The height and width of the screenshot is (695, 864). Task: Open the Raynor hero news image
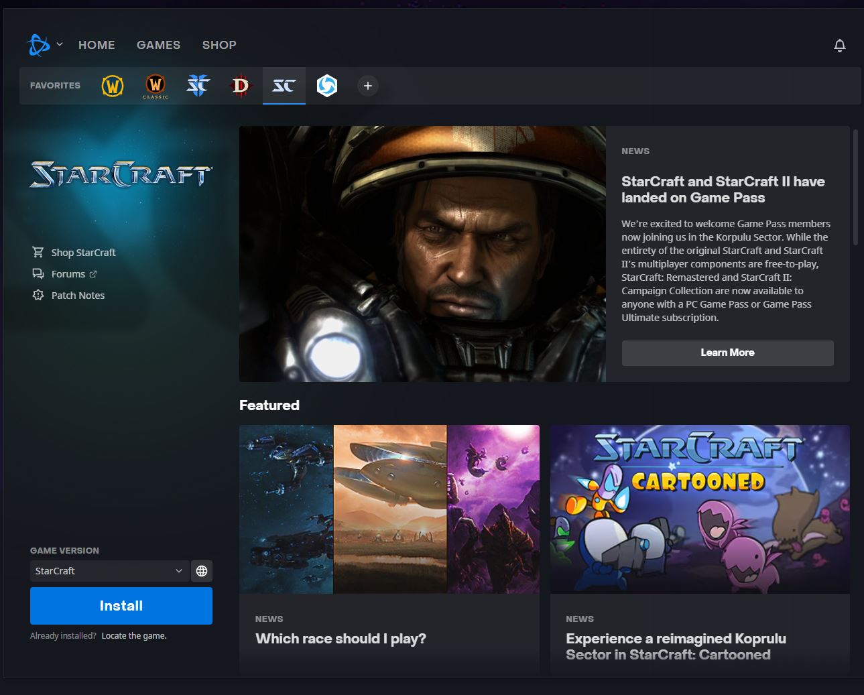click(x=422, y=254)
